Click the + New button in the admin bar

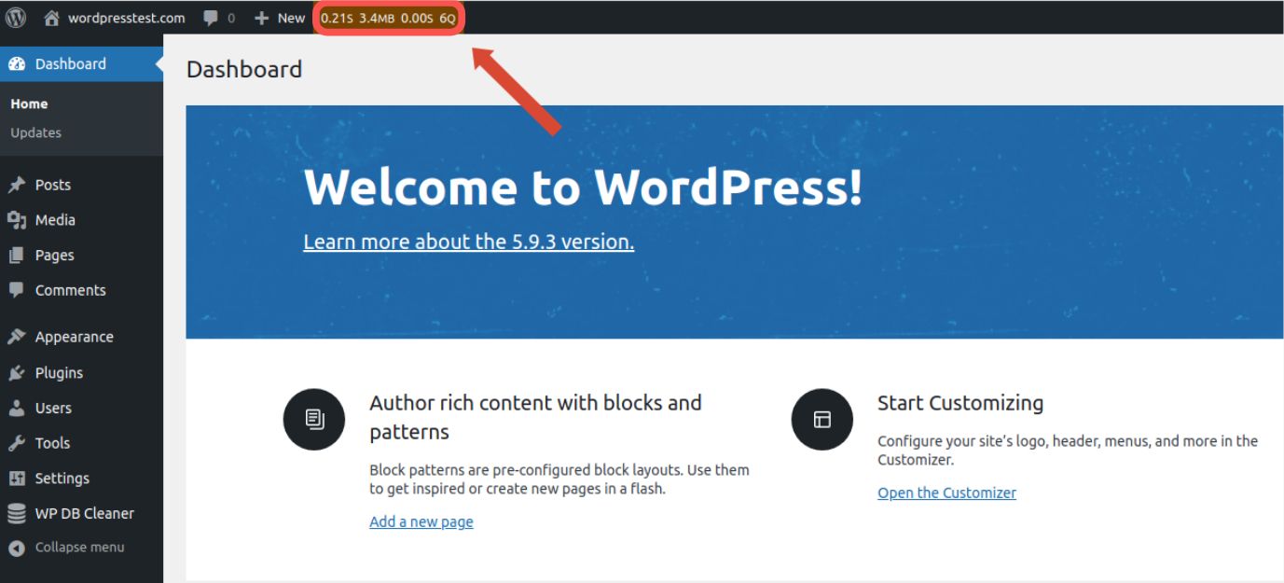(x=279, y=17)
